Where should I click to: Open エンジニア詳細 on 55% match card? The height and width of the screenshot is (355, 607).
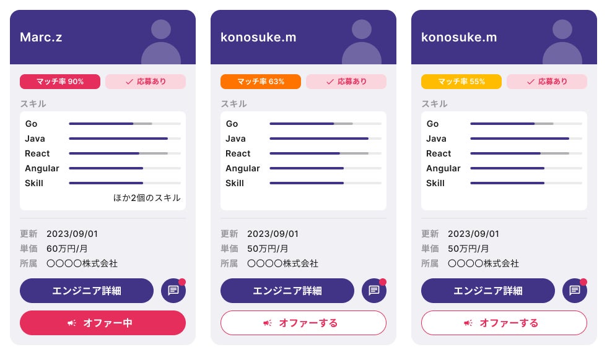[488, 291]
